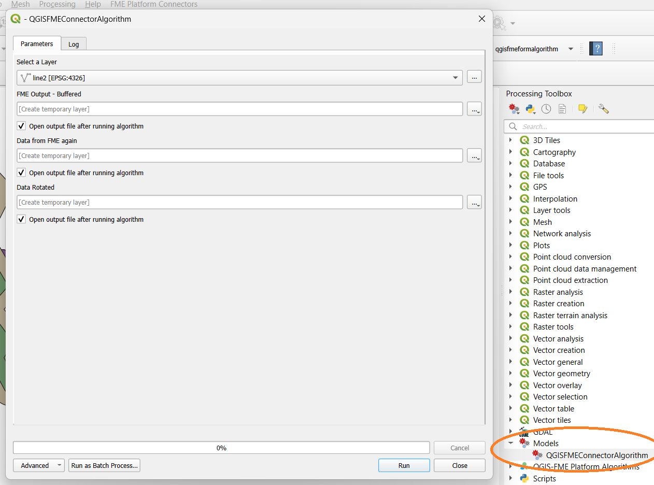The image size is (654, 485).
Task: Expand the Point cloud conversion group arrow
Action: click(511, 257)
